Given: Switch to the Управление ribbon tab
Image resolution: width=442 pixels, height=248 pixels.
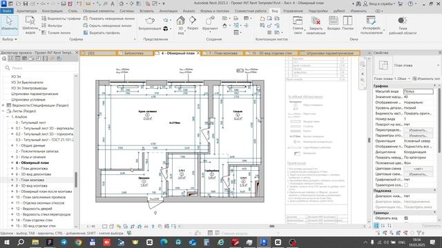Looking at the screenshot, I should click(293, 11).
